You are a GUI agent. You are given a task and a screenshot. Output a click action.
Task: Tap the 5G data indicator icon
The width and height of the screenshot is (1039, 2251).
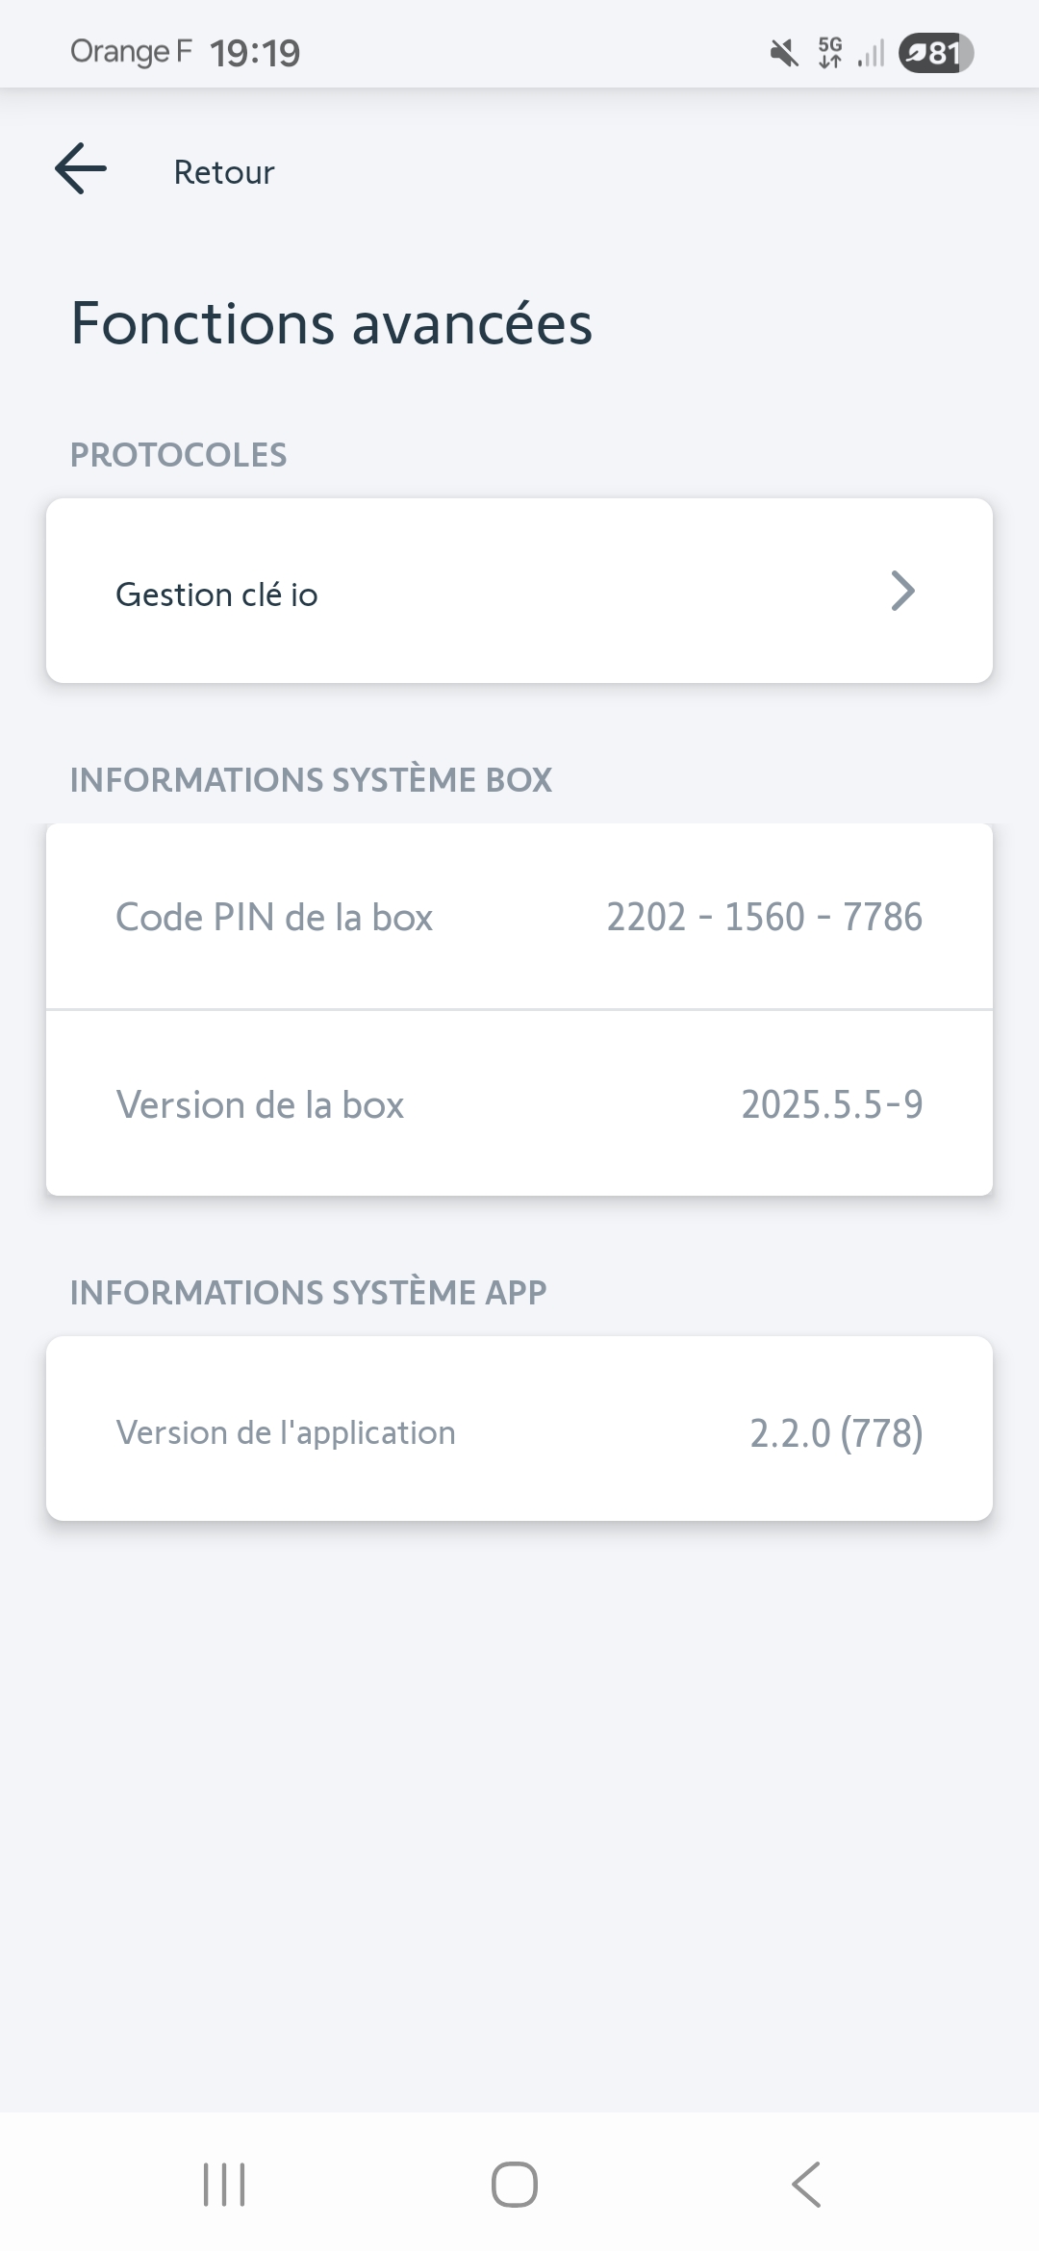coord(829,53)
